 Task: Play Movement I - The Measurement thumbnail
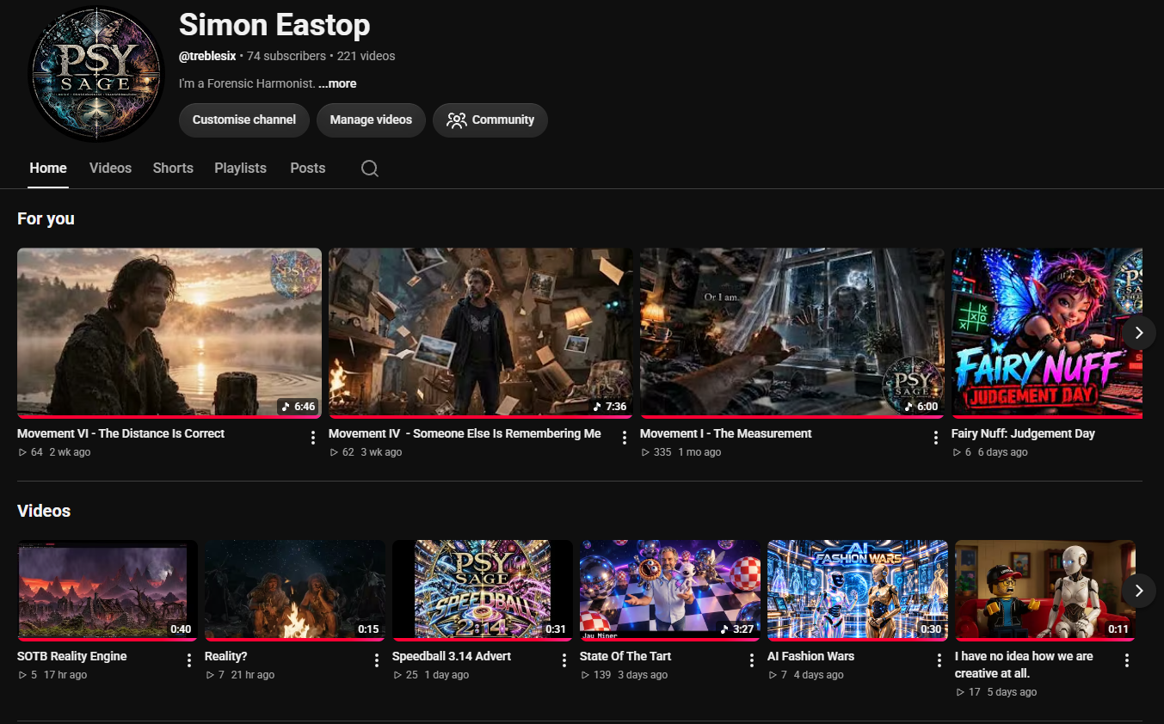(x=792, y=333)
